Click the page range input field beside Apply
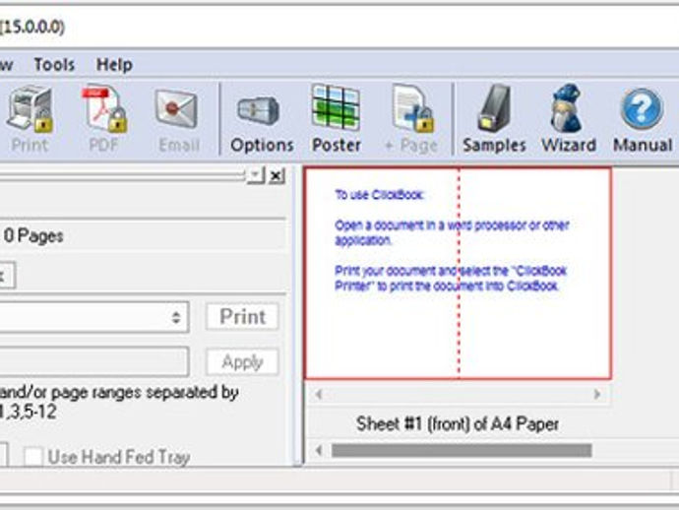The height and width of the screenshot is (510, 679). point(93,361)
